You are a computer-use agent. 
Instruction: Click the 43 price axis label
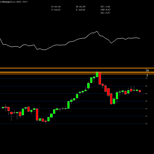146,124
